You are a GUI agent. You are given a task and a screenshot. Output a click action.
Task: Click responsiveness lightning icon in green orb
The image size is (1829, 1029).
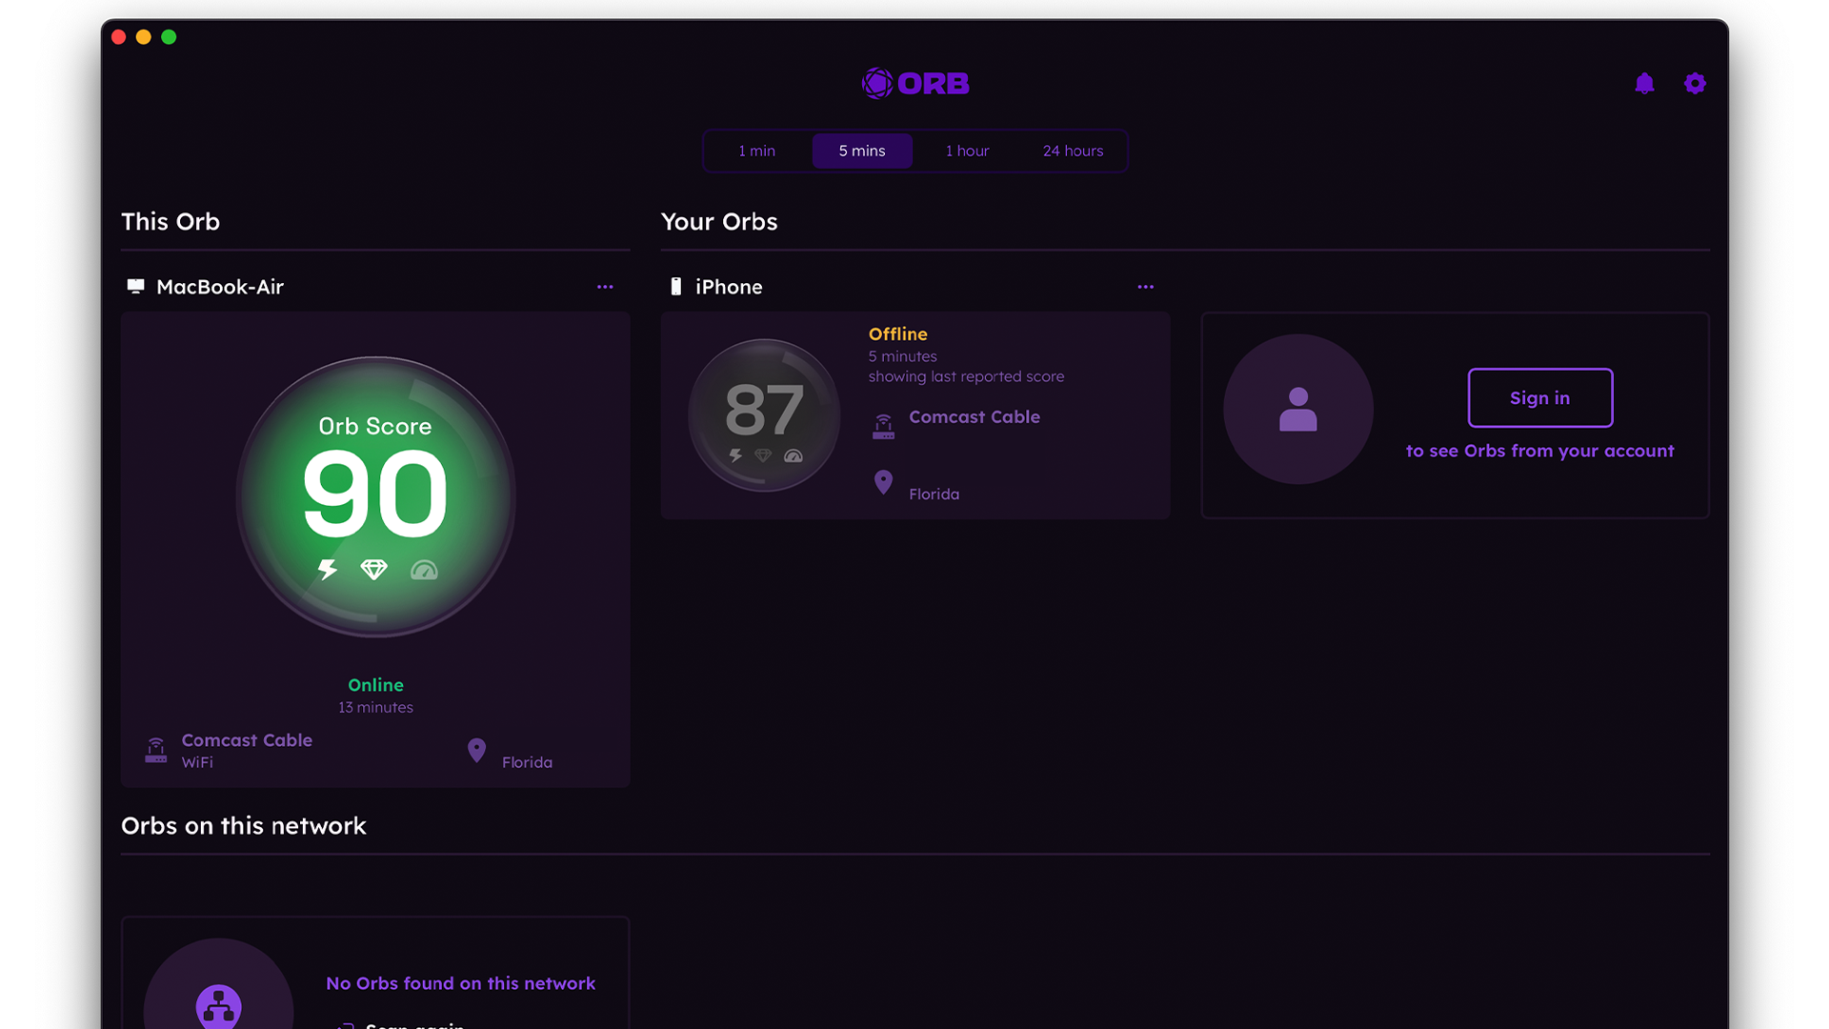tap(328, 570)
